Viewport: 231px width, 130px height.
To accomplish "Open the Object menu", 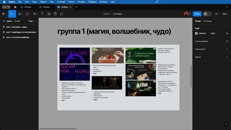I will (43, 2).
